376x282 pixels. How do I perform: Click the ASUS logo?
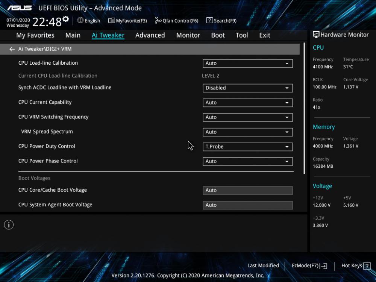coord(19,8)
